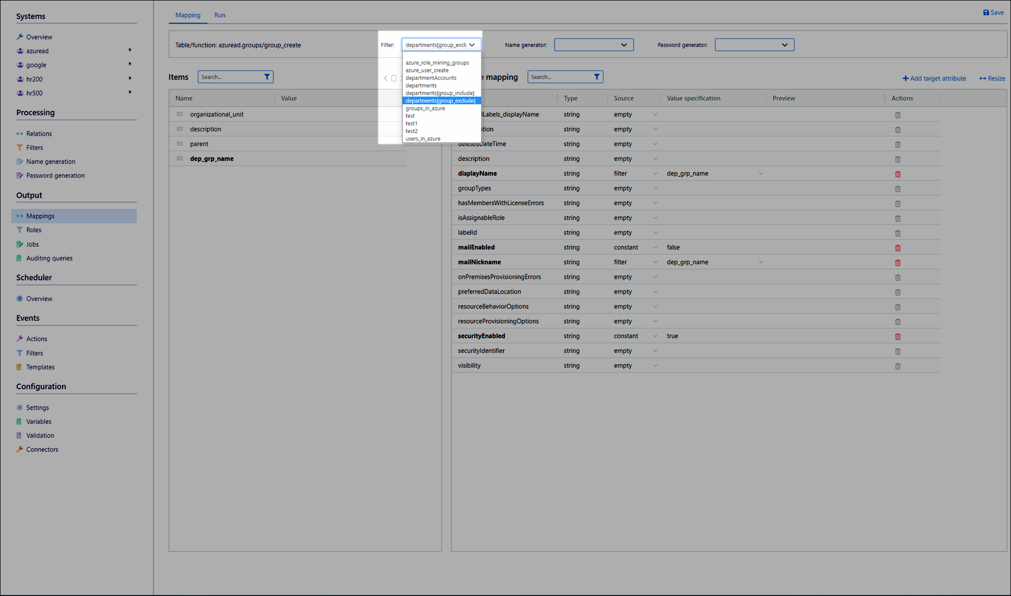
Task: Click drag handle icon beside dep_grp_name
Action: click(180, 158)
